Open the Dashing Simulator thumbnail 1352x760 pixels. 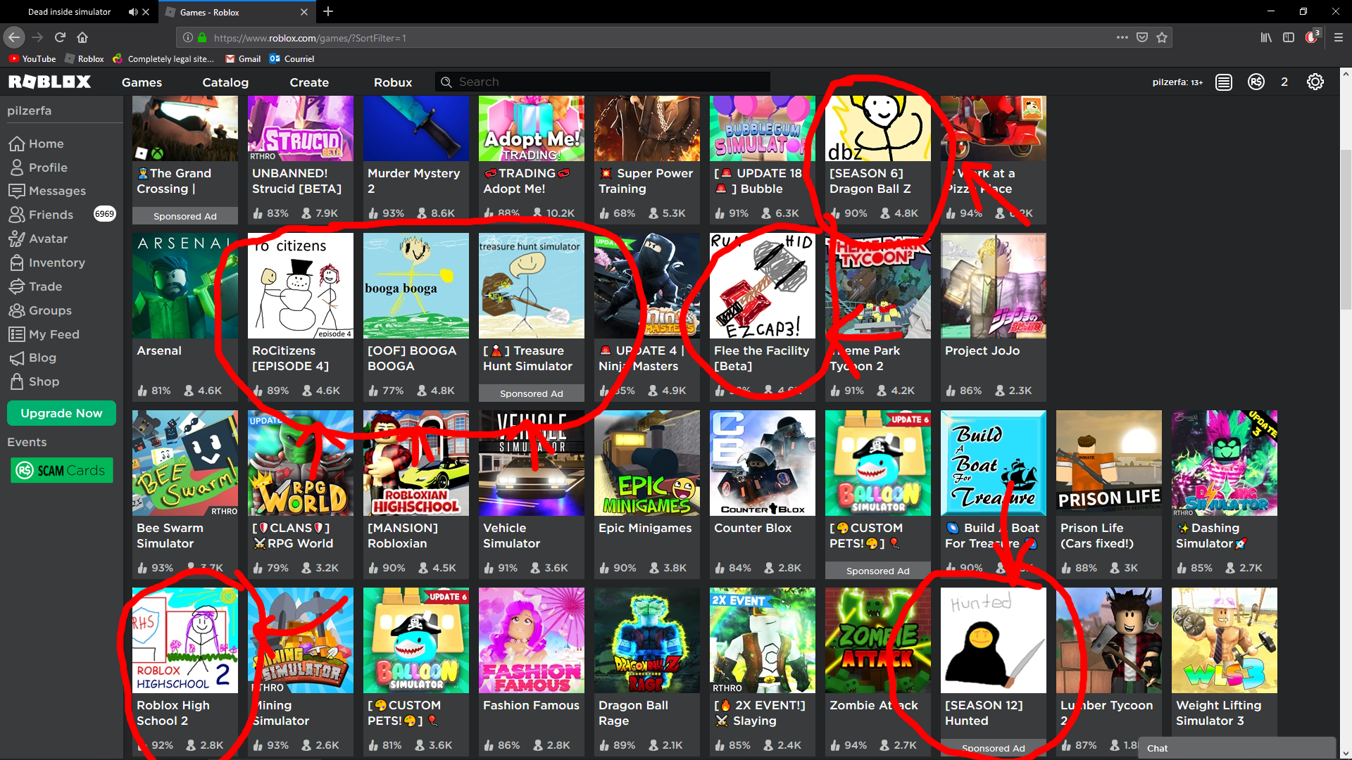coord(1225,463)
